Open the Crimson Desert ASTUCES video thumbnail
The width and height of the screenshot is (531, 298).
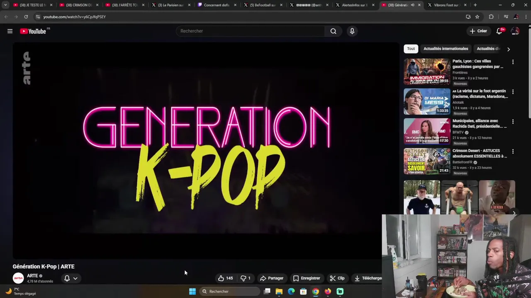(x=427, y=161)
